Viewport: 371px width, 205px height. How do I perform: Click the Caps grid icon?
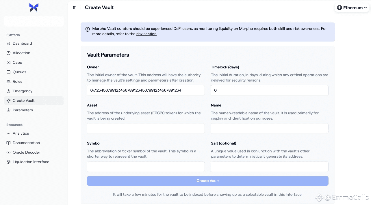click(8, 63)
